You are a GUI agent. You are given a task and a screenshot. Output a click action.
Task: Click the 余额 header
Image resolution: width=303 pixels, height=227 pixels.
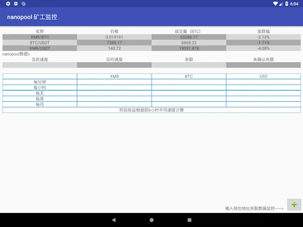[x=189, y=60]
